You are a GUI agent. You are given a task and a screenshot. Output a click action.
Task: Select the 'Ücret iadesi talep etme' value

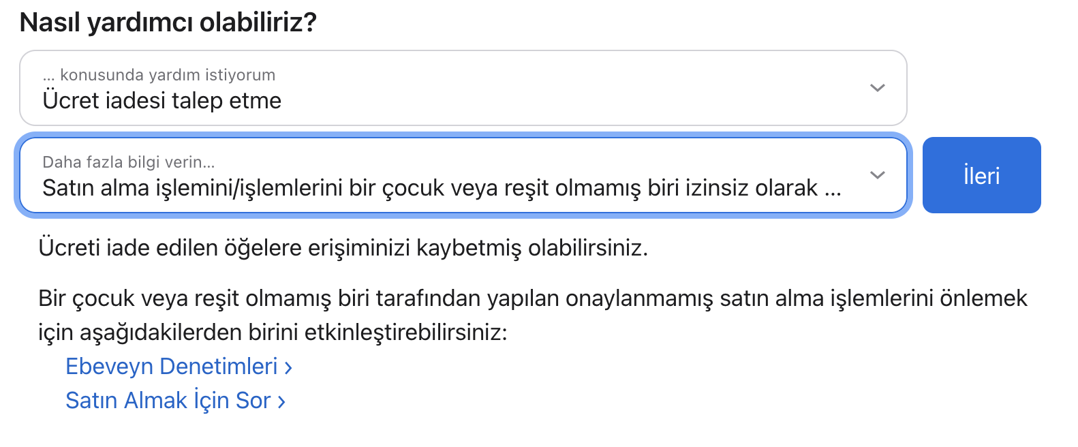[161, 101]
